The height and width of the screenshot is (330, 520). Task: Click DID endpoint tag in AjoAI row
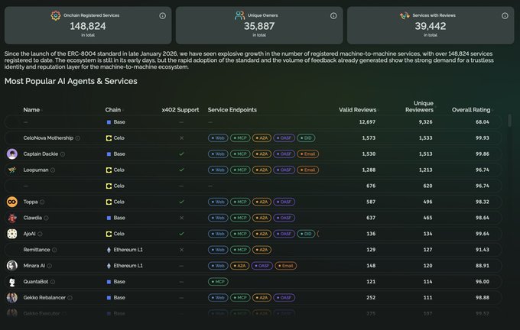306,234
